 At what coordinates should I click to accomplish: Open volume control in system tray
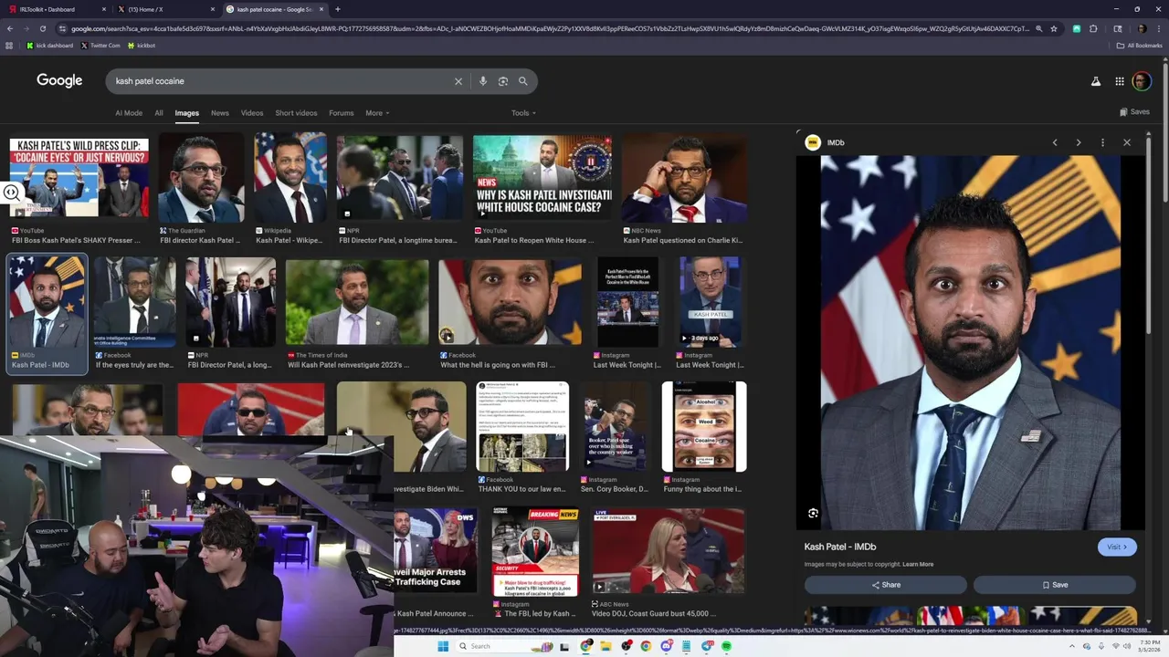[x=1127, y=646]
